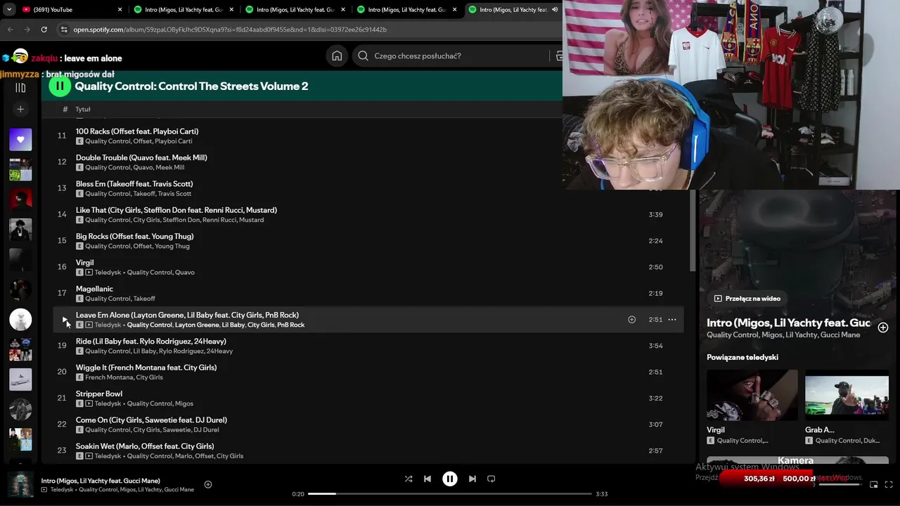Open Grab A... related video thumbnail
Screen dimensions: 900x506
[847, 395]
